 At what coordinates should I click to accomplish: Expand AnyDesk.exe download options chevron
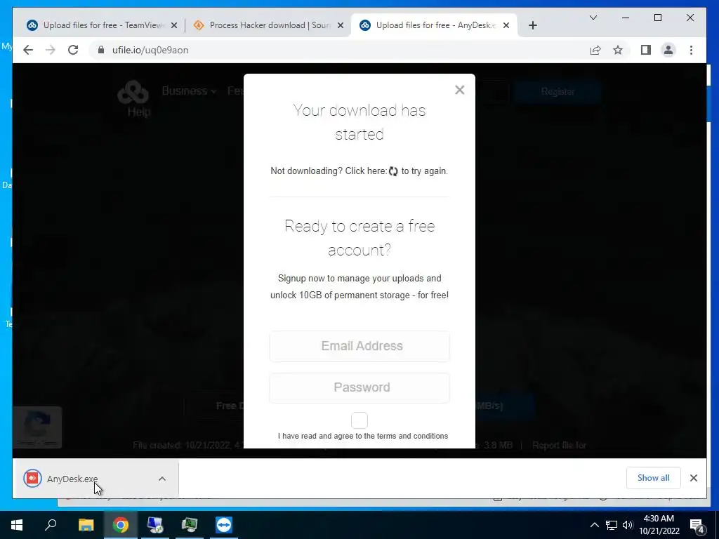coord(162,479)
